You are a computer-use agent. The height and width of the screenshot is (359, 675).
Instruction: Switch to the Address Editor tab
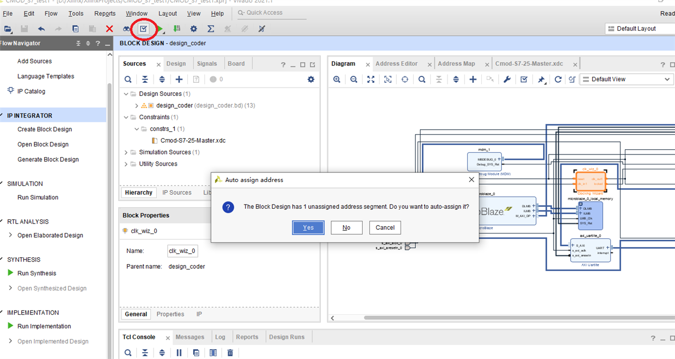pyautogui.click(x=396, y=64)
